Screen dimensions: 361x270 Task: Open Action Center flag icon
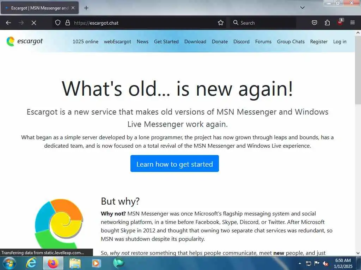coord(317,263)
